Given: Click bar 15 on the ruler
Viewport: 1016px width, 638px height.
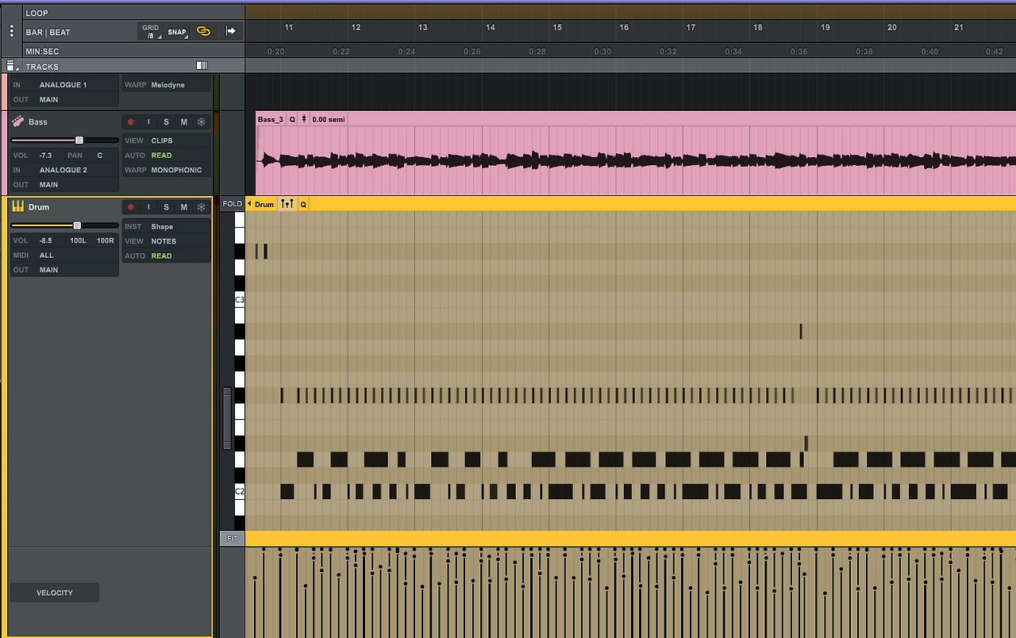Looking at the screenshot, I should [x=557, y=28].
